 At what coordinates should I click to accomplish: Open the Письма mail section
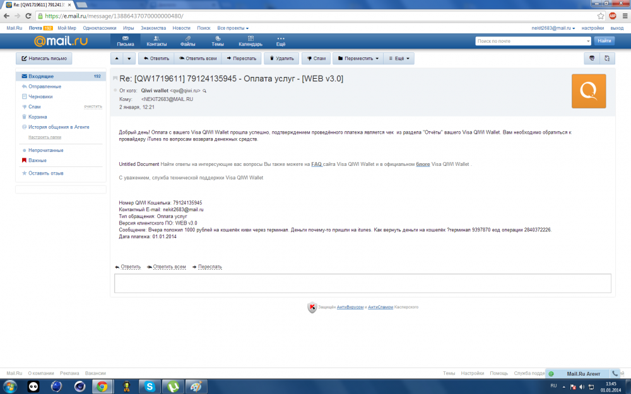pos(126,41)
